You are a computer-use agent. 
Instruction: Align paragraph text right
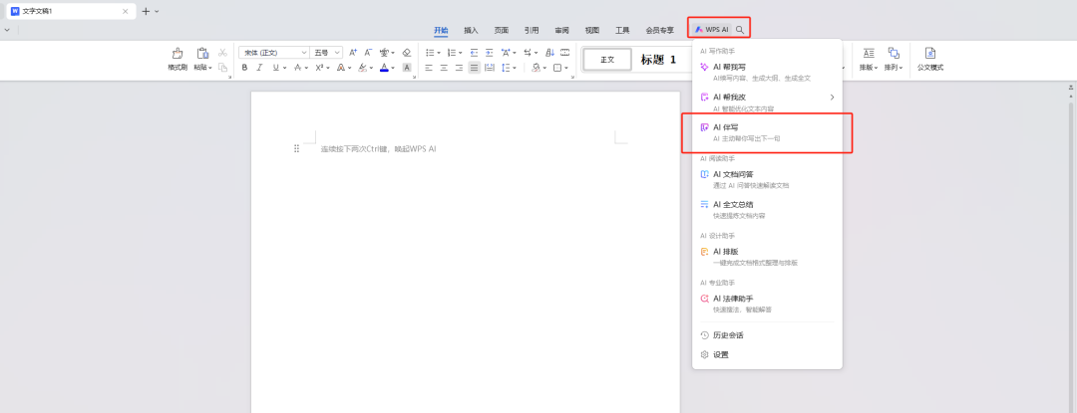pyautogui.click(x=459, y=67)
